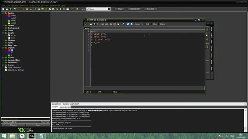Click the undo icon in code editor toolbar

pyautogui.click(x=102, y=24)
